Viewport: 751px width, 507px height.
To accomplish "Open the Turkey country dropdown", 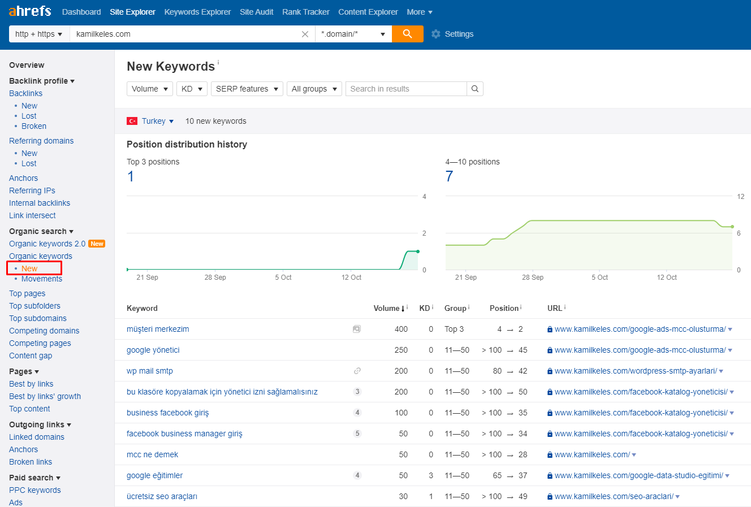I will coord(158,121).
